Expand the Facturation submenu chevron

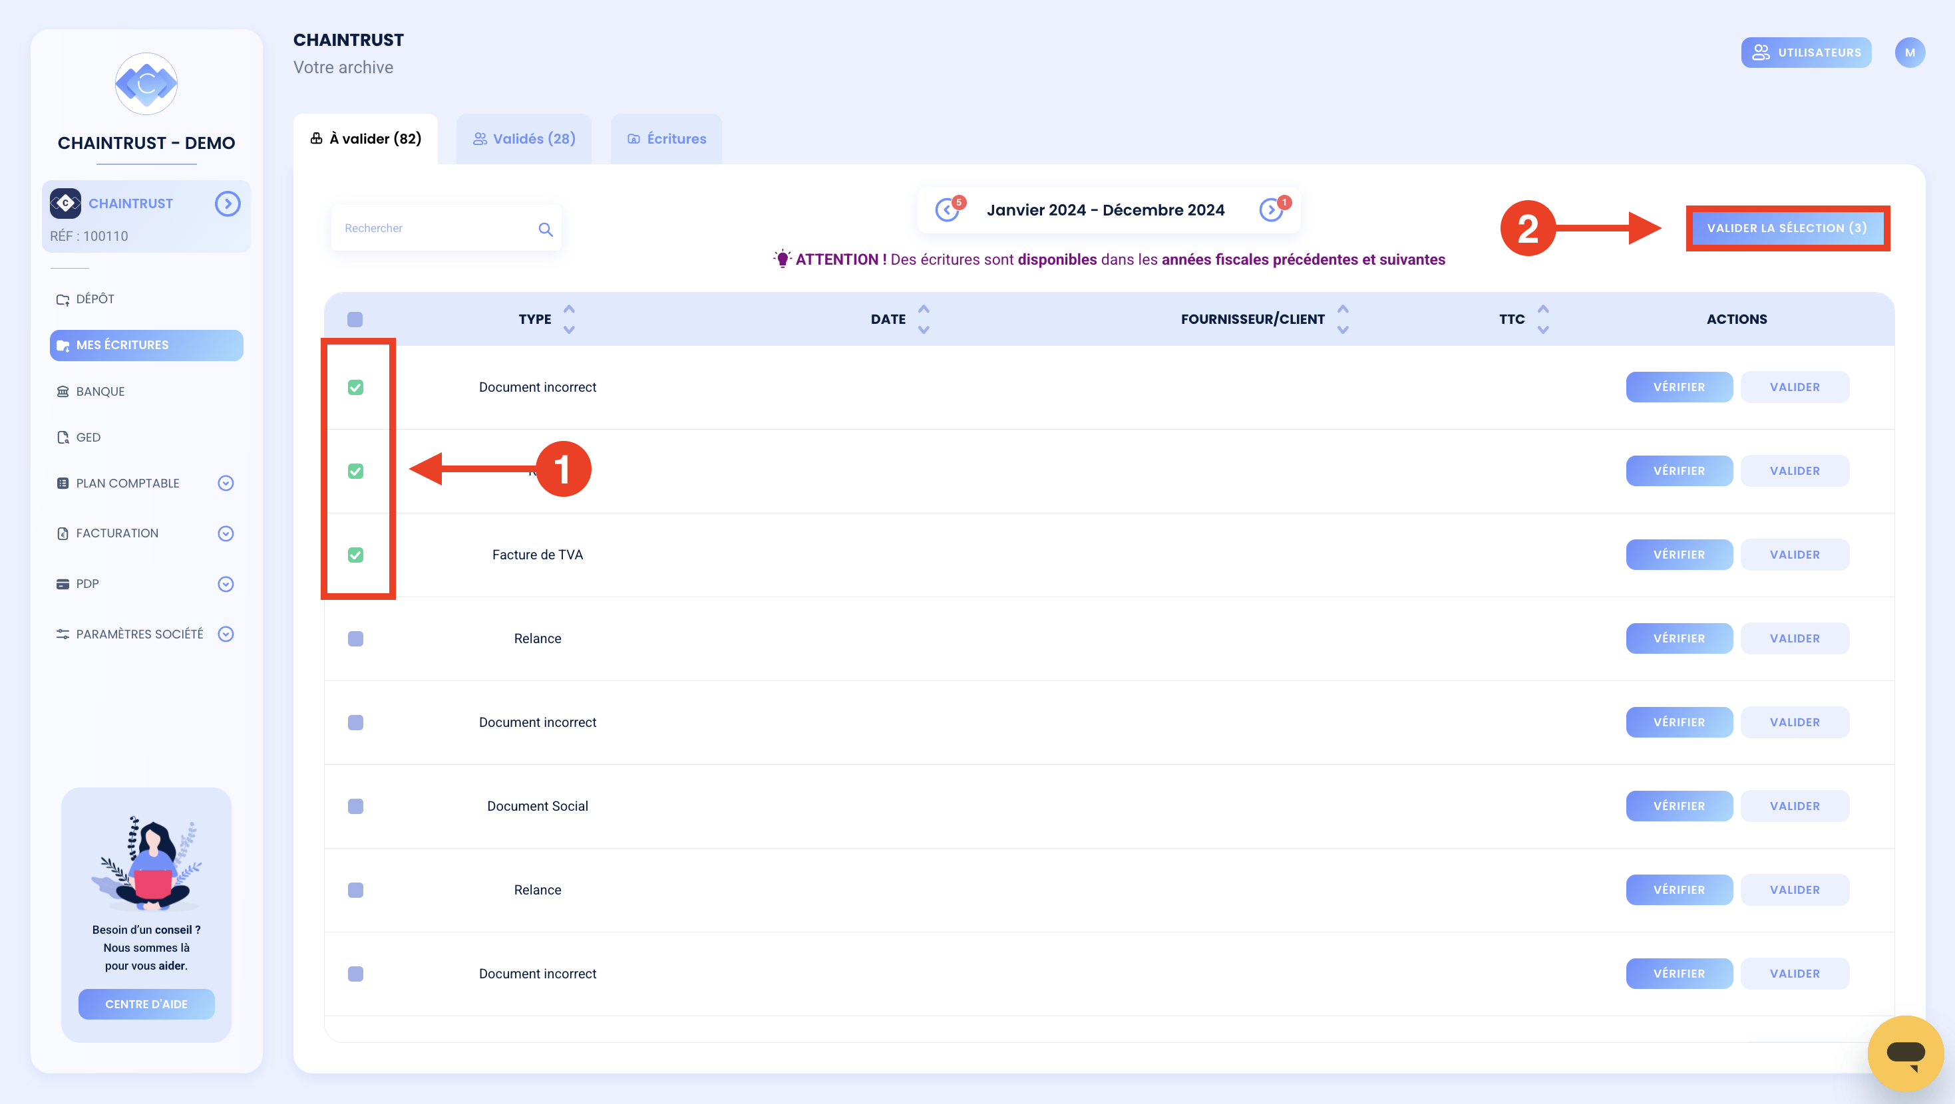coord(226,533)
